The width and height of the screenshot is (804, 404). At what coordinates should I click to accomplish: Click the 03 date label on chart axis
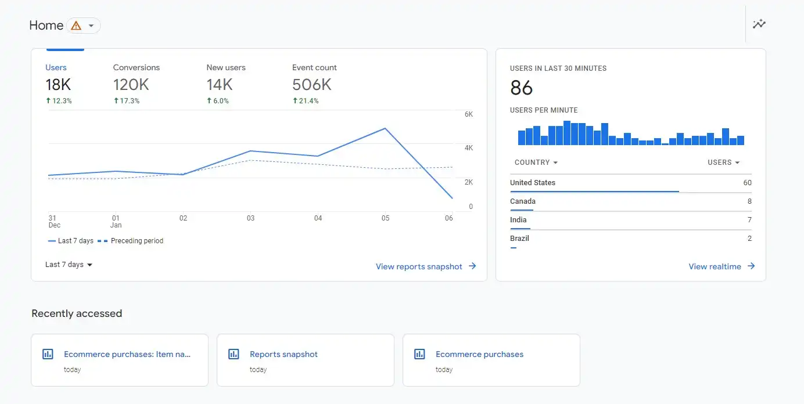[250, 218]
